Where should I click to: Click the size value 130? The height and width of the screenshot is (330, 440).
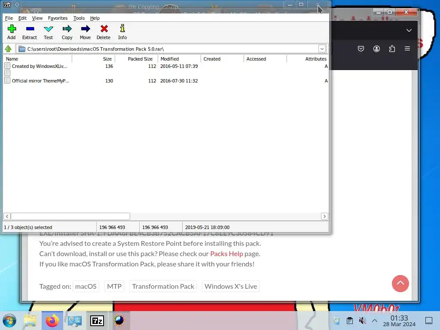pos(109,81)
